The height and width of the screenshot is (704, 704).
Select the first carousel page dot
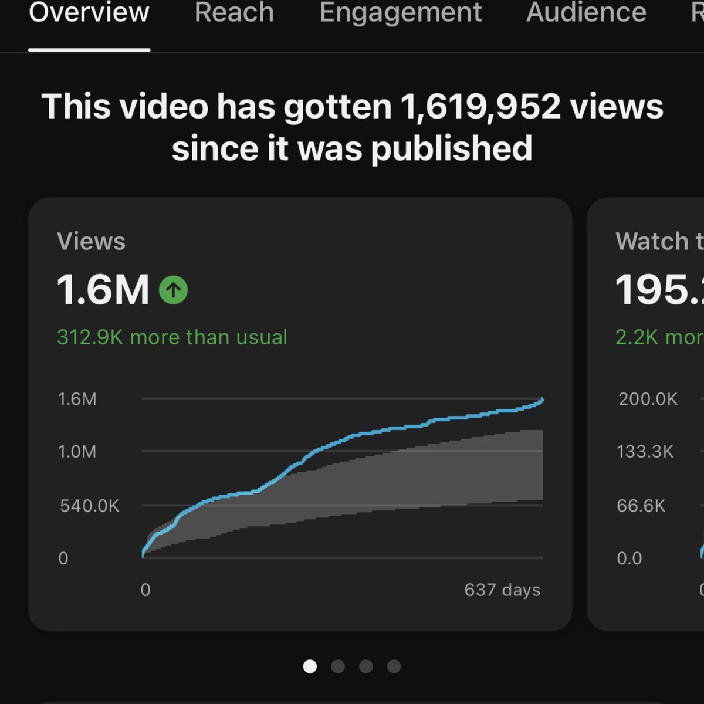[310, 666]
